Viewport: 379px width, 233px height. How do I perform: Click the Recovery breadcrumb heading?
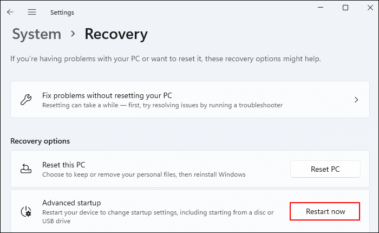coord(116,34)
